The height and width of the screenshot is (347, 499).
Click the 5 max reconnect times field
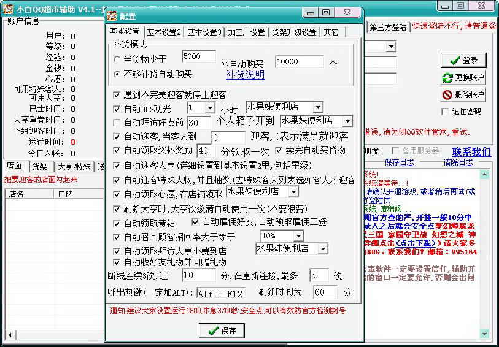pyautogui.click(x=319, y=275)
